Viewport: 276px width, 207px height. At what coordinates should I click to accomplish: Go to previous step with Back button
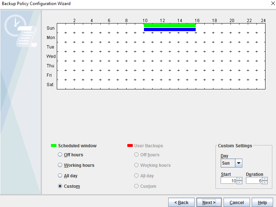coord(181,202)
